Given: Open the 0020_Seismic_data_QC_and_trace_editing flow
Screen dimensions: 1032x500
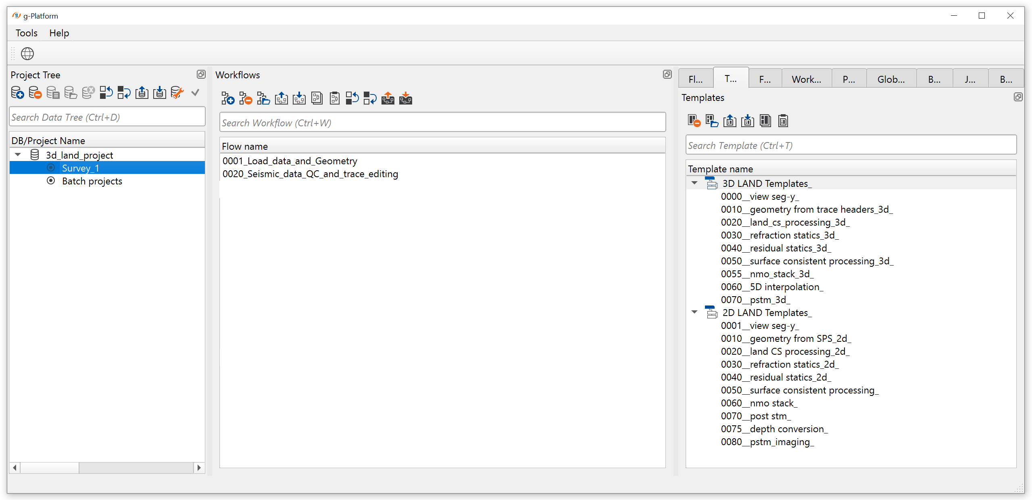Looking at the screenshot, I should pyautogui.click(x=310, y=174).
